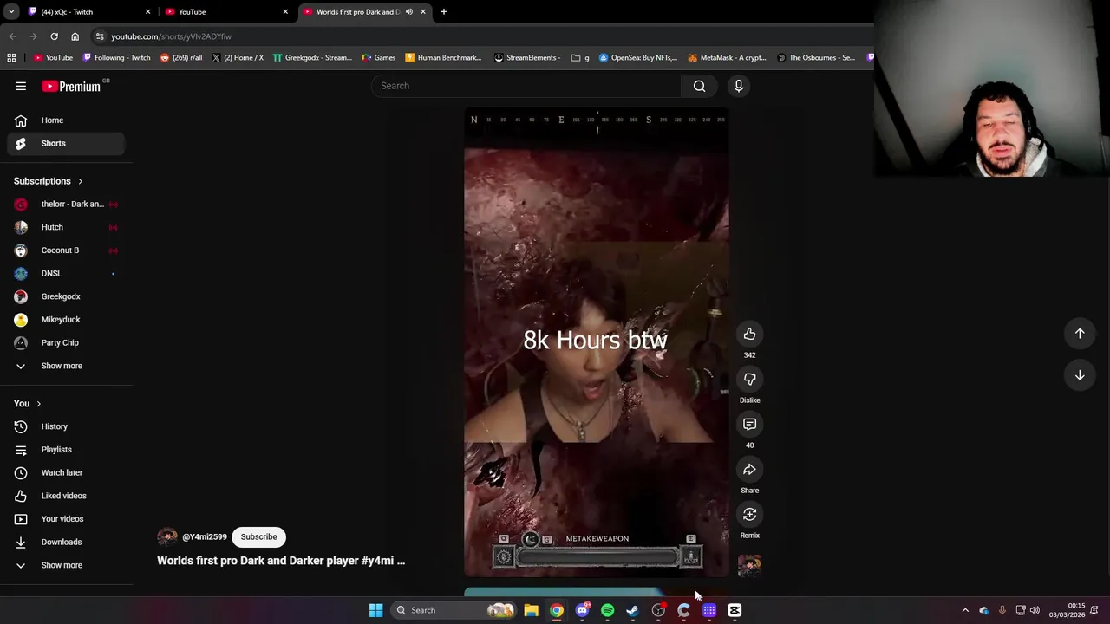
Task: Click the short title Worlds first pro
Action: [x=281, y=561]
